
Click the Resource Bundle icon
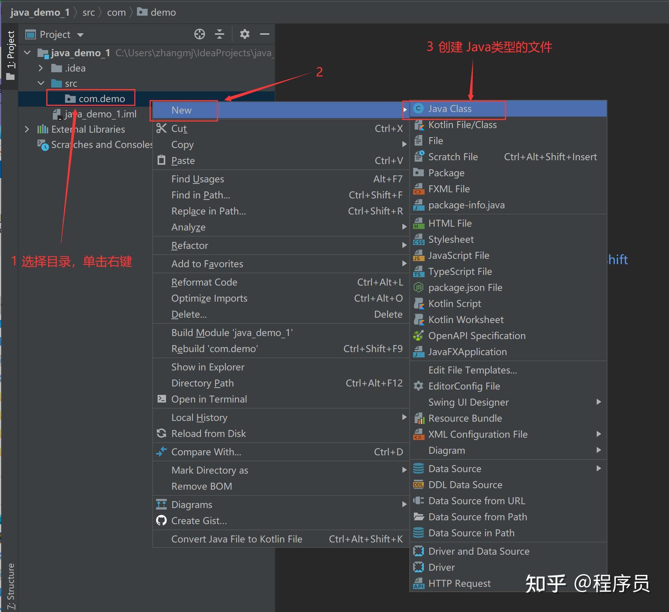[x=419, y=418]
